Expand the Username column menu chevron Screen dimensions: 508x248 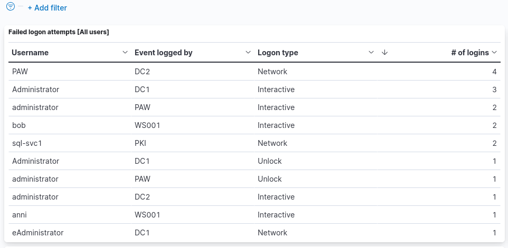click(125, 53)
